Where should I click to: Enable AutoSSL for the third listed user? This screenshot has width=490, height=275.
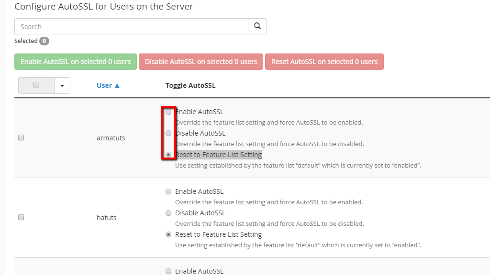point(168,271)
